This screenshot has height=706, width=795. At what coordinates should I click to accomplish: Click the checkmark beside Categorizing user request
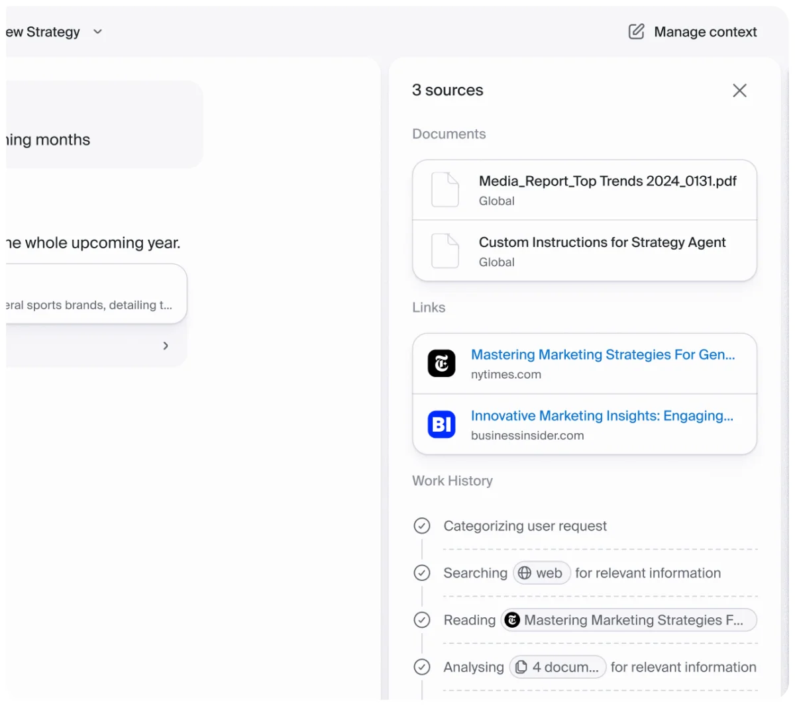(422, 525)
